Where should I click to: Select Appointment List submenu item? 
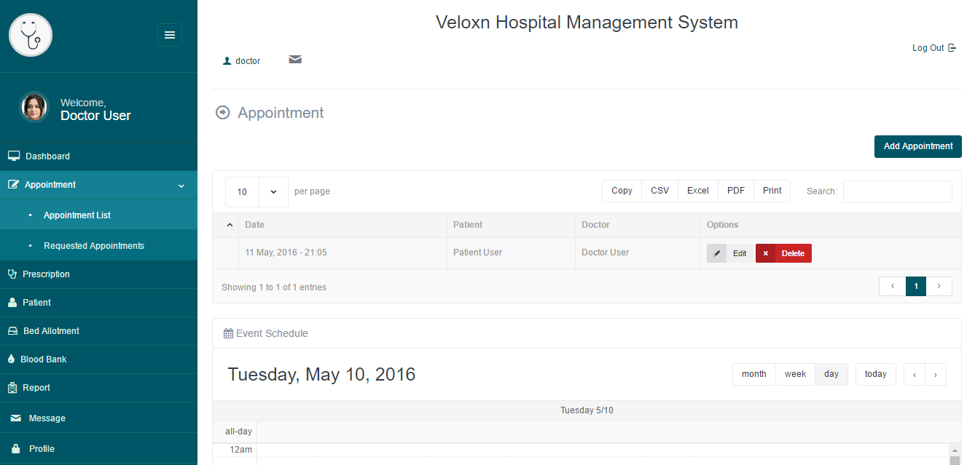point(77,215)
